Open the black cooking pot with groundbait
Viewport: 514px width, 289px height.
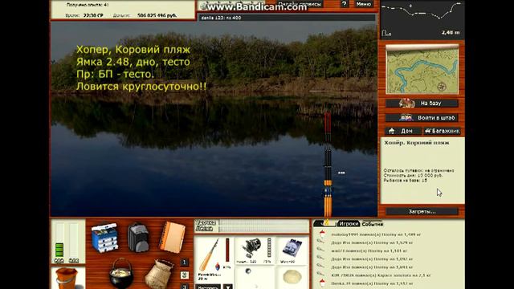[x=121, y=273]
